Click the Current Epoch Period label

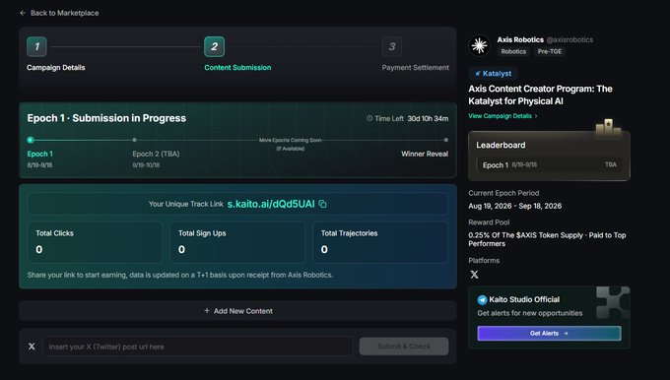click(x=503, y=193)
